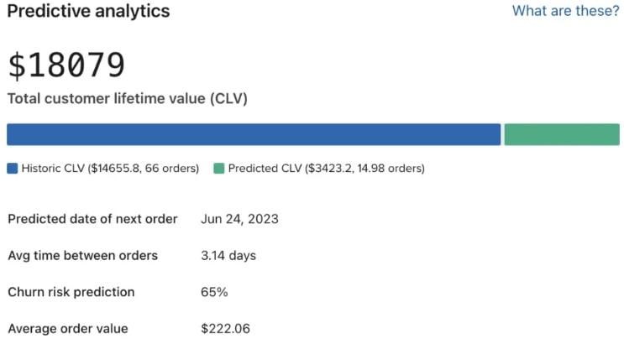Screen dimensions: 624x349
Task: Click the Average order value label
Action: (67, 329)
